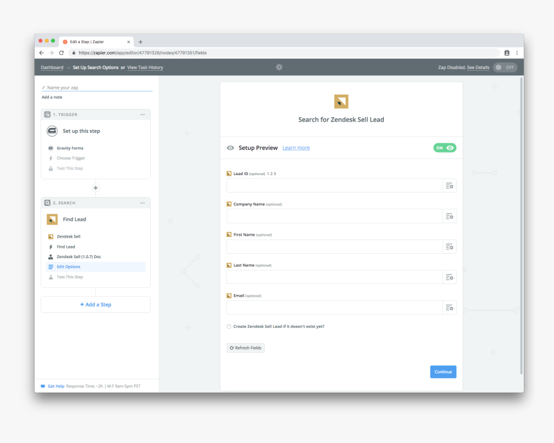Click the Lead ID input field
Image resolution: width=554 pixels, height=443 pixels.
click(x=334, y=186)
